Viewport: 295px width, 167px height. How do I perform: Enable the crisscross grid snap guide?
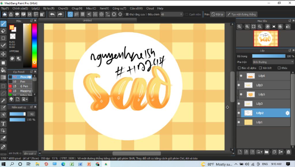pos(83,14)
